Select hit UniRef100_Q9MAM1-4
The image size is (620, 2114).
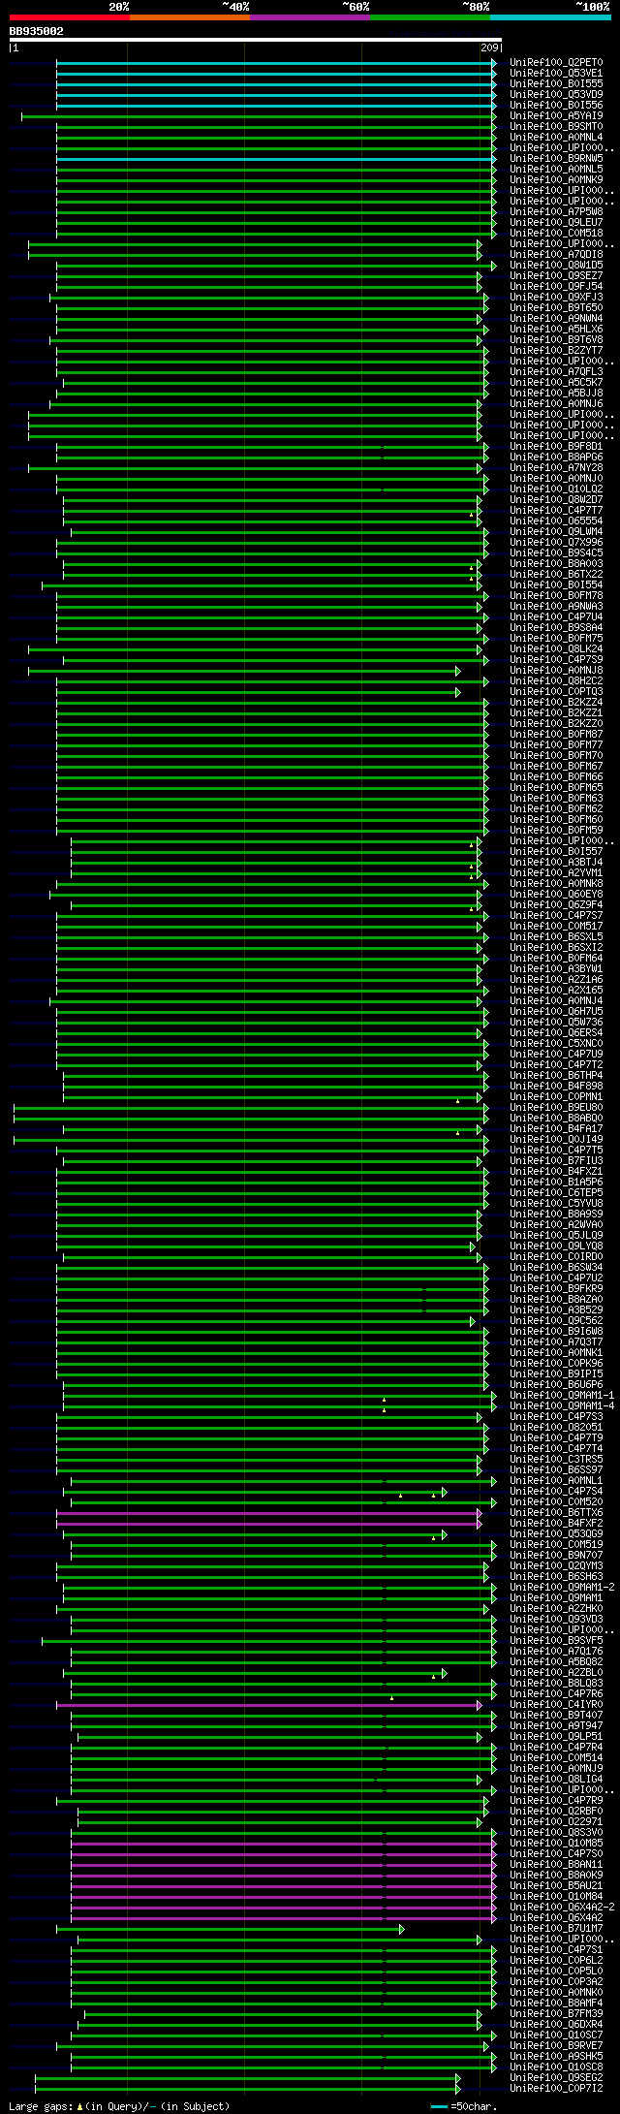coord(562,1406)
